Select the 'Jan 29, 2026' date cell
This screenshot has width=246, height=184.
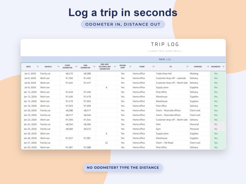pos(30,148)
